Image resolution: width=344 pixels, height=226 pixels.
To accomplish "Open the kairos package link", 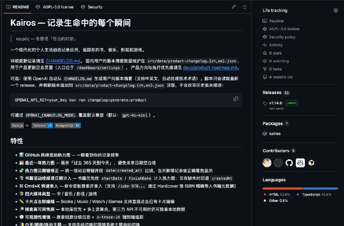I will pyautogui.click(x=275, y=134).
